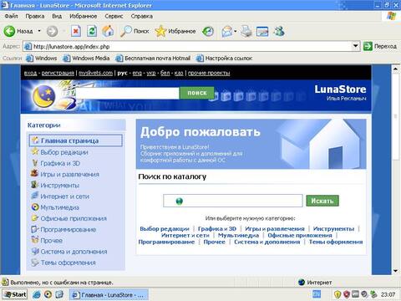Open the Правка menu
This screenshot has width=401, height=301.
point(35,16)
